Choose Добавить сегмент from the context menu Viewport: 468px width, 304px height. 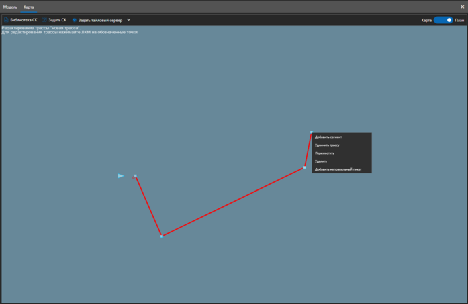click(x=328, y=137)
